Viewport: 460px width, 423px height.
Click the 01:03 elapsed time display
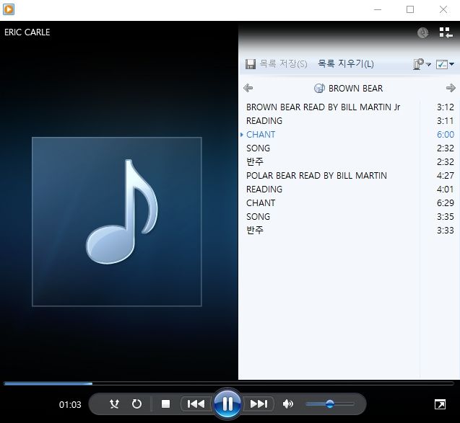[70, 404]
